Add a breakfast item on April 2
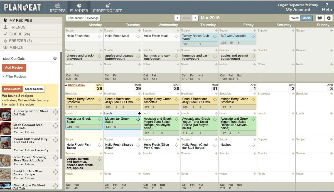The height and width of the screenshot is (192, 334). tap(293, 94)
